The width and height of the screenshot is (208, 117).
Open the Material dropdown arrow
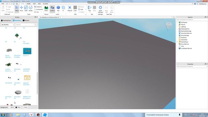point(70,12)
